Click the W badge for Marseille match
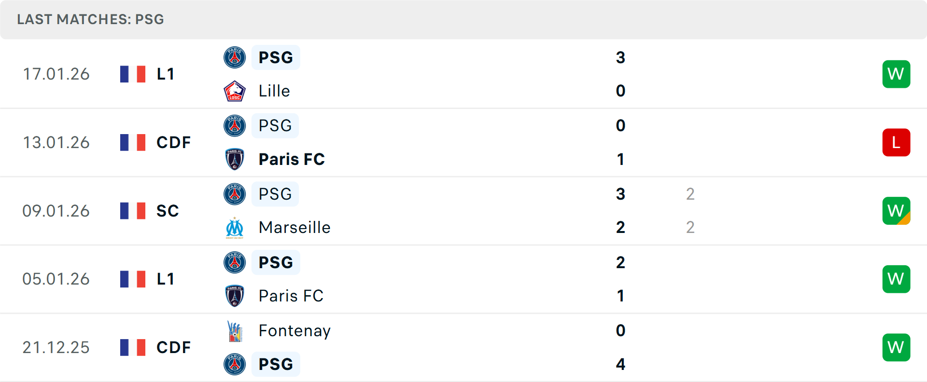 tap(896, 211)
